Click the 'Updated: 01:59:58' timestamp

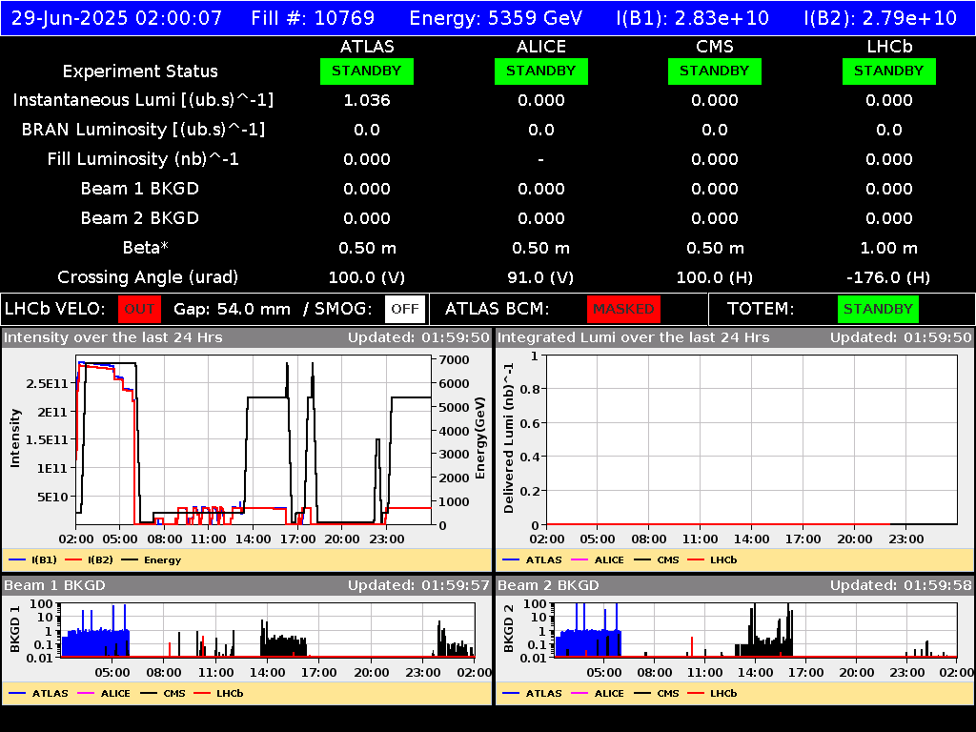tap(901, 586)
